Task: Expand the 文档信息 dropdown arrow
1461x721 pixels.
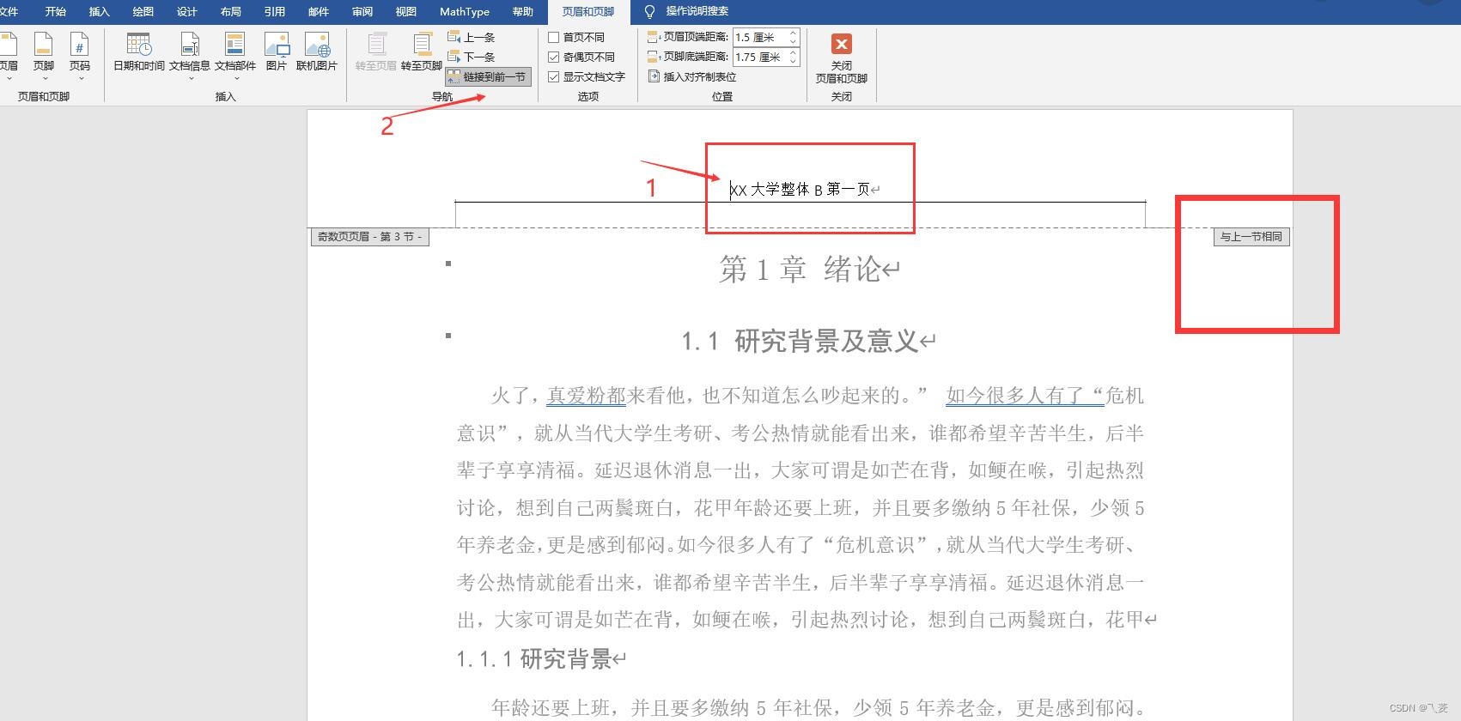Action: 190,79
